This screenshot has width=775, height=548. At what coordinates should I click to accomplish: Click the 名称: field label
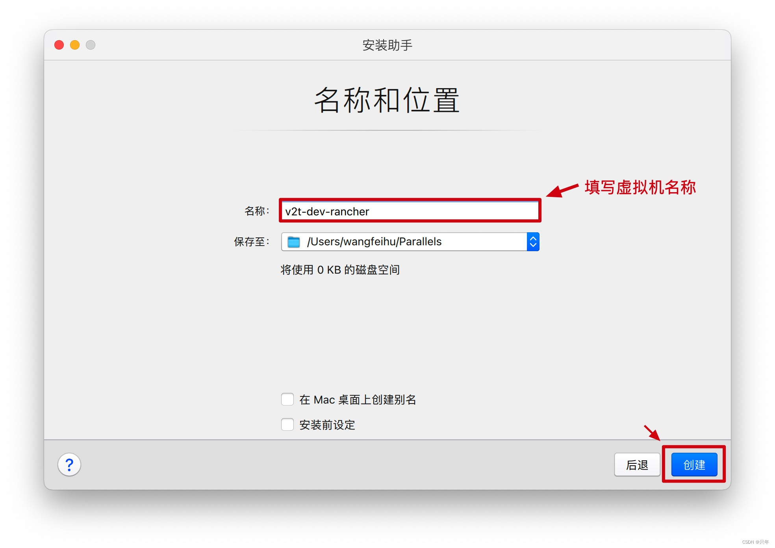[x=257, y=211]
